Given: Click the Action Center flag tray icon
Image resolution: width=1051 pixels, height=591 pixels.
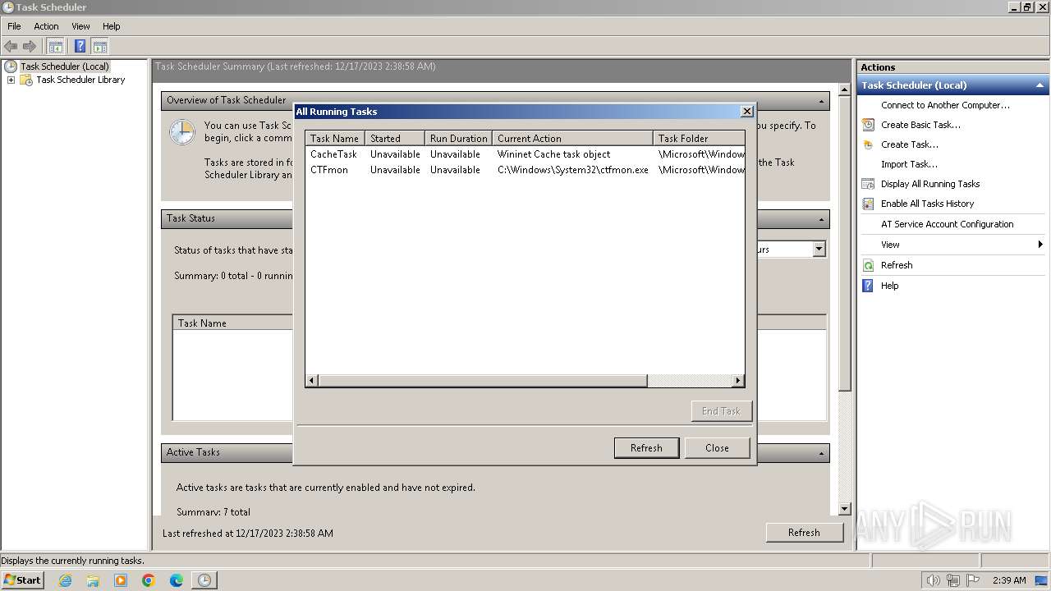Looking at the screenshot, I should coord(974,580).
